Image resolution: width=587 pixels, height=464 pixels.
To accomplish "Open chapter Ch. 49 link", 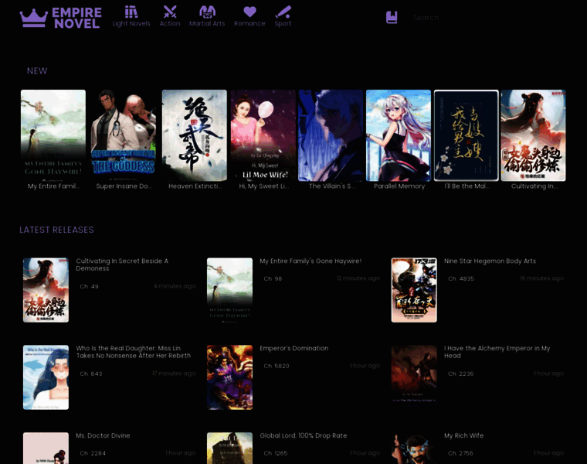I will tap(89, 286).
